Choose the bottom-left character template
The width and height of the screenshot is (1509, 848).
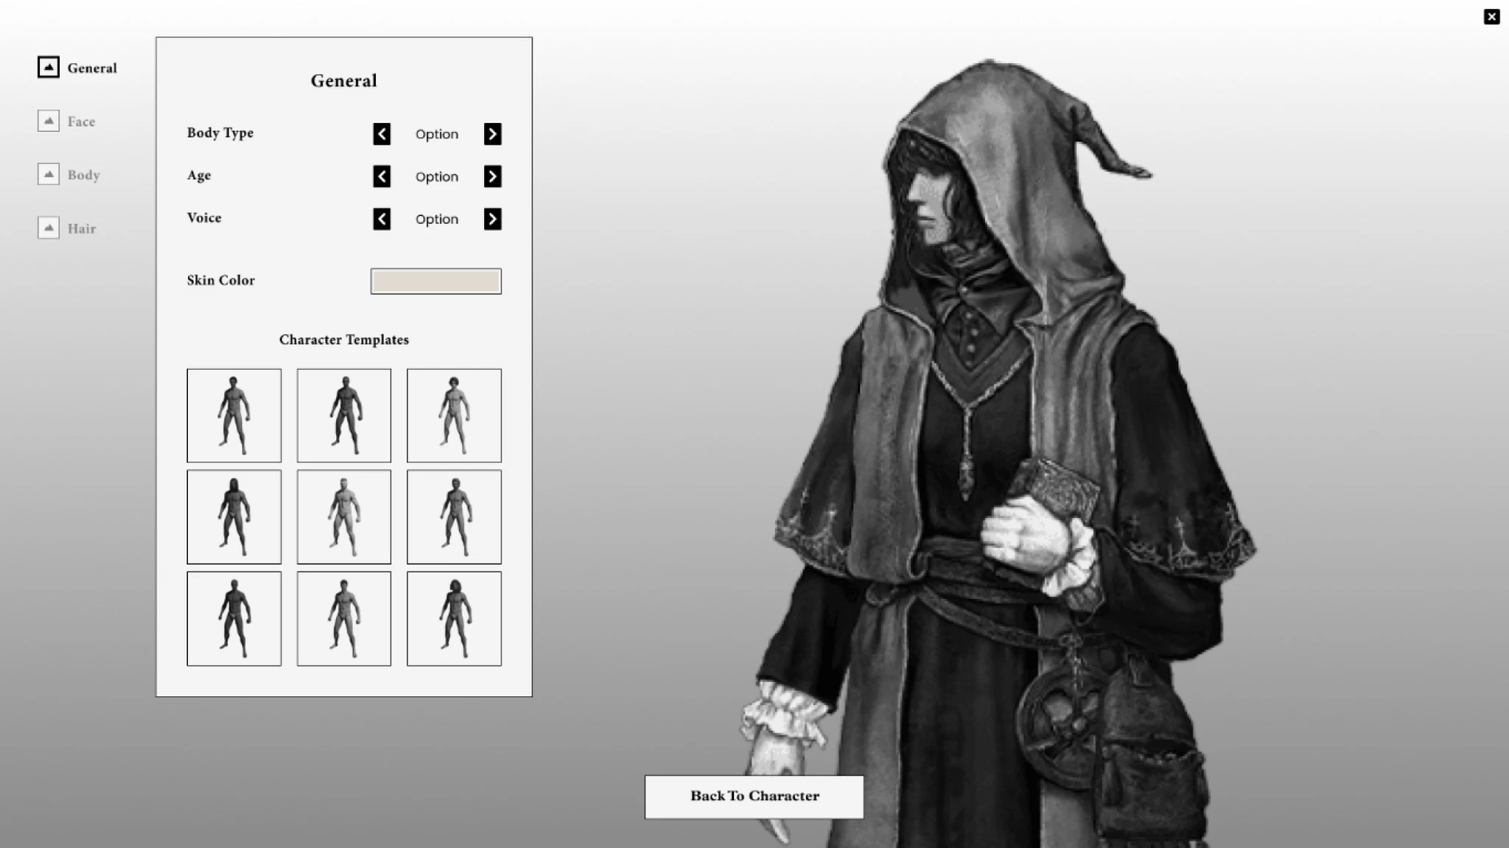coord(234,619)
